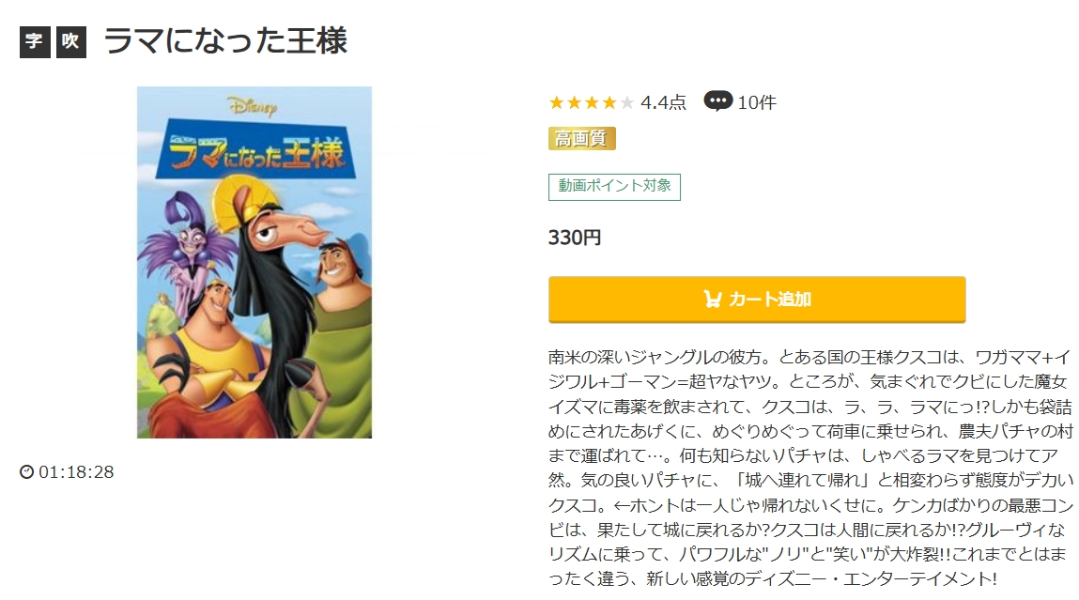Image resolution: width=1079 pixels, height=600 pixels.
Task: Click the 吹 dubbed badge icon
Action: [70, 41]
